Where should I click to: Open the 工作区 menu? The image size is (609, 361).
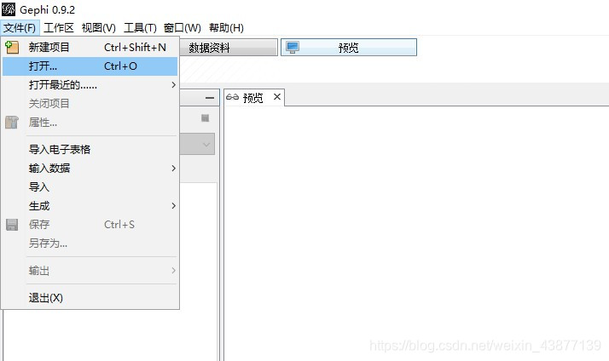pos(59,27)
